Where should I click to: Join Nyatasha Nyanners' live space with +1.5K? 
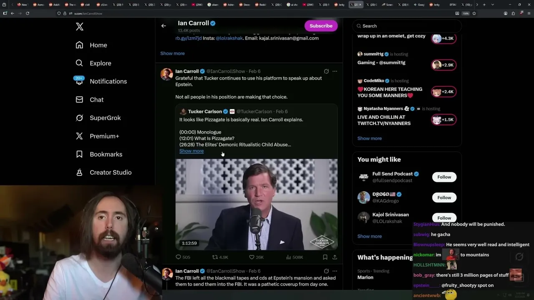(443, 120)
